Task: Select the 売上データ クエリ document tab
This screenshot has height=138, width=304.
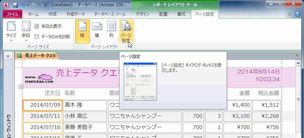Action: pyautogui.click(x=37, y=56)
